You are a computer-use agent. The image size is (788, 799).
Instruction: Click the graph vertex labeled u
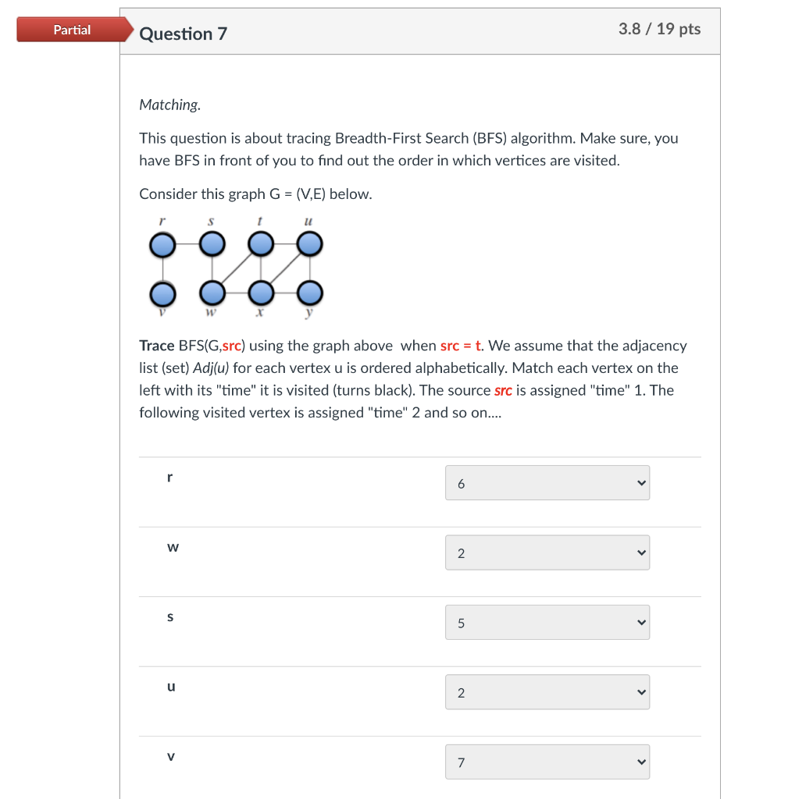pyautogui.click(x=309, y=243)
